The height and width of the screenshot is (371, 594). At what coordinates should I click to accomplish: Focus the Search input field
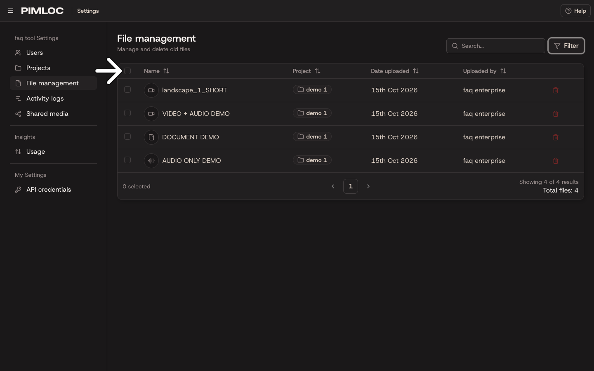tap(496, 46)
